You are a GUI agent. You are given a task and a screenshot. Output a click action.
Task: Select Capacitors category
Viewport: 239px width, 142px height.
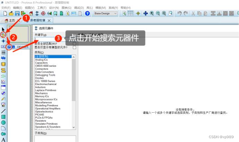(41, 63)
